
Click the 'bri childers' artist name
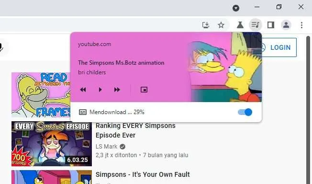[x=92, y=72]
